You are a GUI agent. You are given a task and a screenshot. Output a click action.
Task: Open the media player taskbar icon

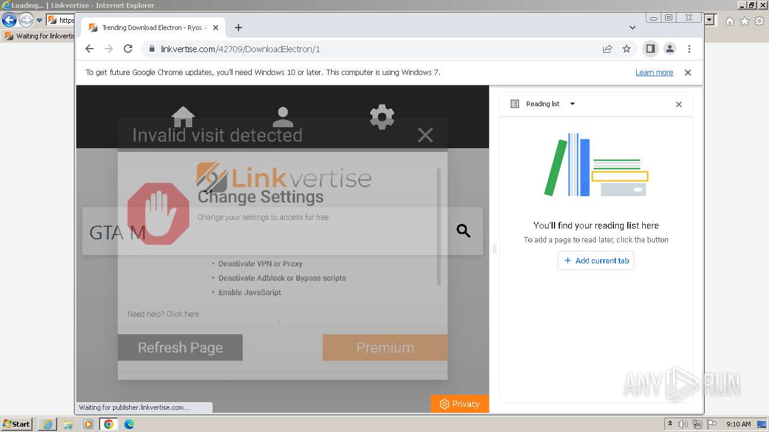click(x=88, y=424)
